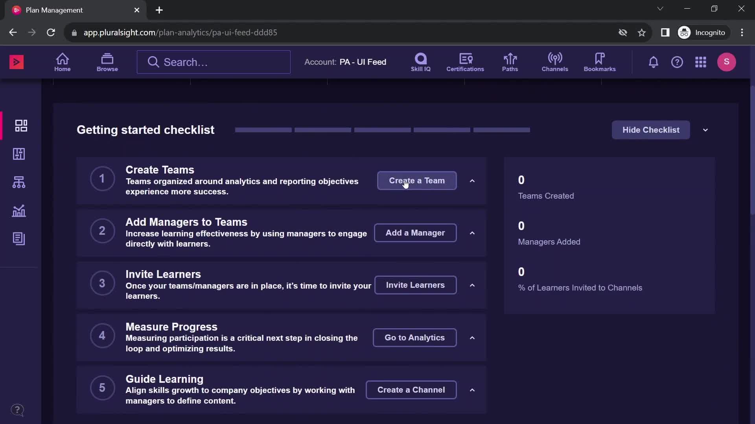Viewport: 755px width, 424px height.
Task: Open the Chrome three-dot menu
Action: click(742, 33)
